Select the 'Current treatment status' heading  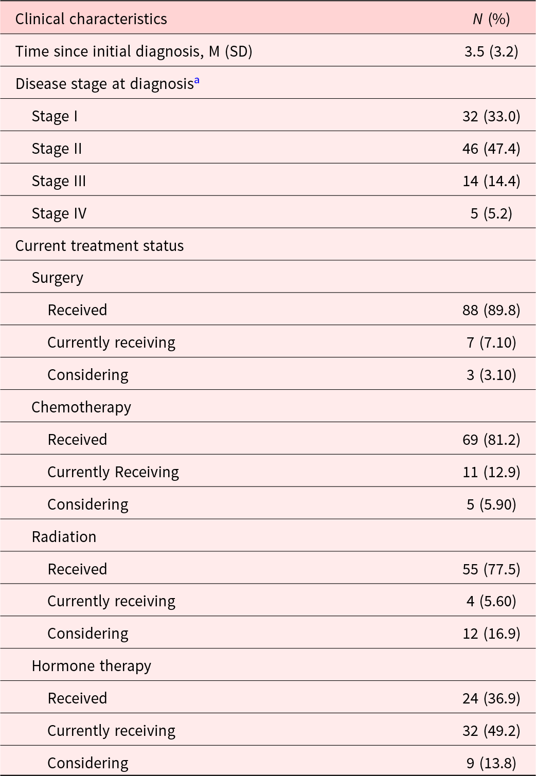coord(99,246)
